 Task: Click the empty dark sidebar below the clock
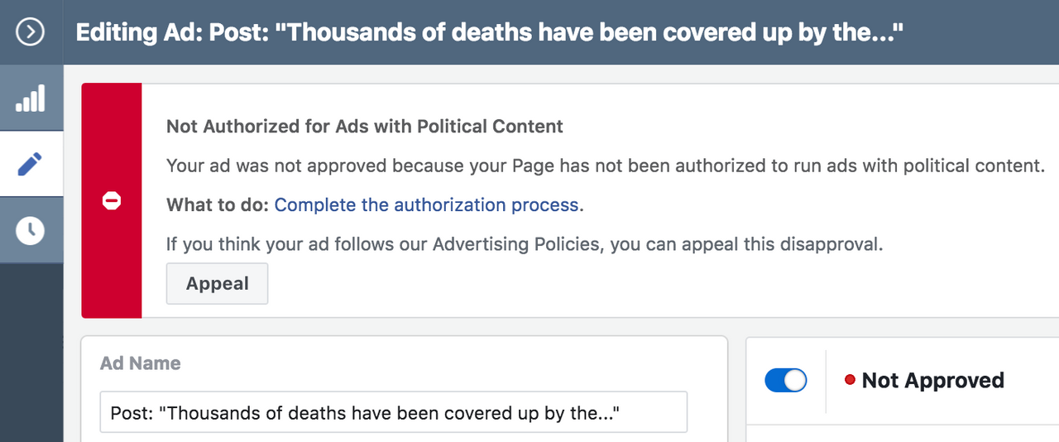pyautogui.click(x=31, y=356)
